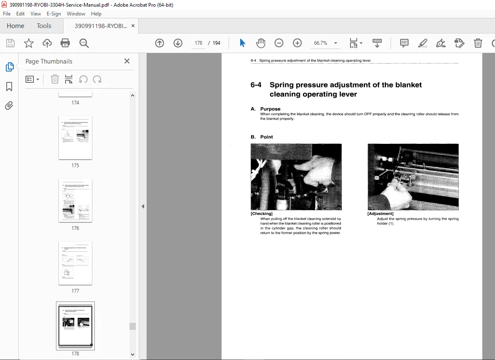Rotate selected page clockwise
Screen dimensions: 495x360
click(x=97, y=79)
